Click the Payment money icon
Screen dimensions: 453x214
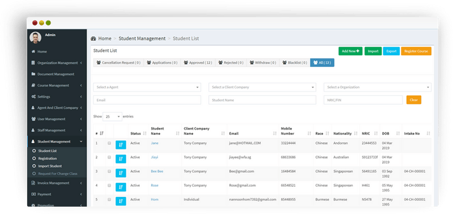coord(33,194)
